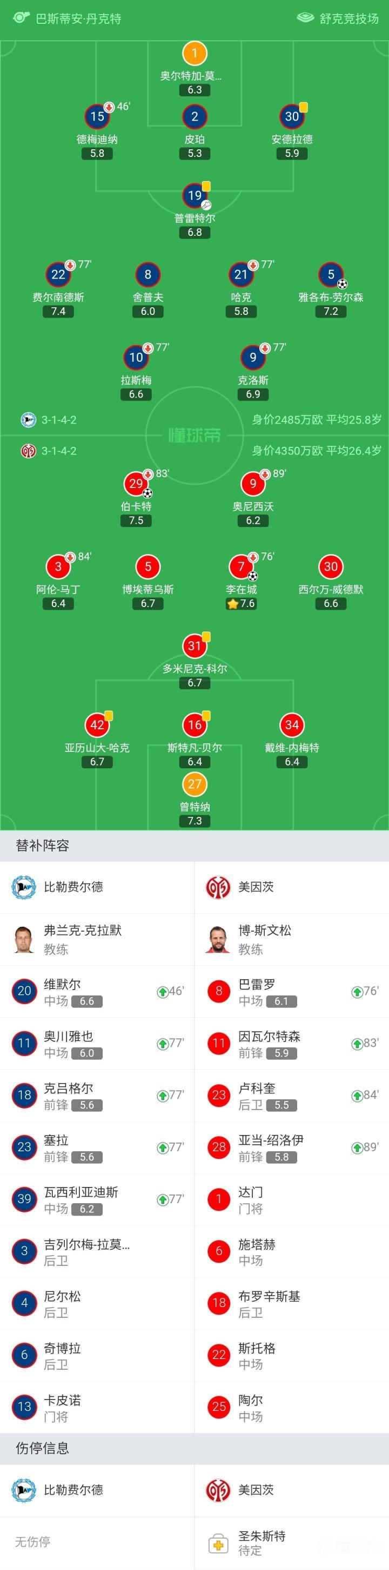Click the 替补阵容 section header
389x1570 pixels.
[43, 846]
